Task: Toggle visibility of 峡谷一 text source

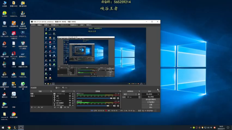Action: tap(70, 101)
